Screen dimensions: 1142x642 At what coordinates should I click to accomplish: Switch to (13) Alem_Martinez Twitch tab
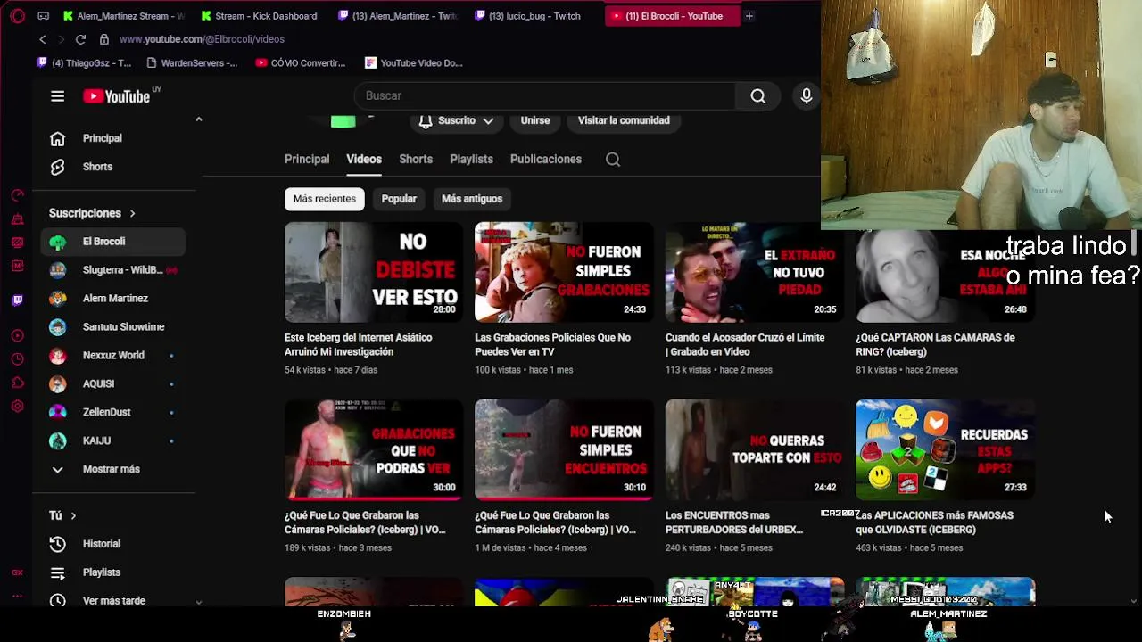pos(398,16)
